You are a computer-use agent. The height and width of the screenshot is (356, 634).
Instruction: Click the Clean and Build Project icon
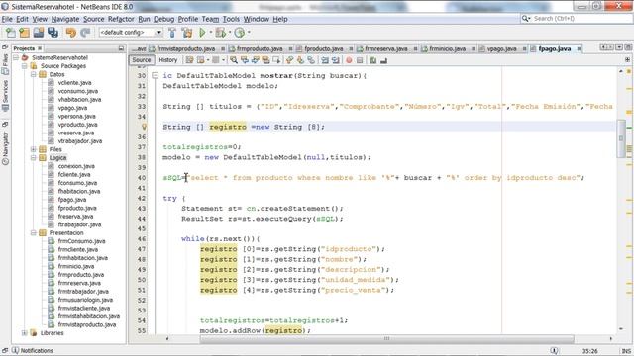187,33
